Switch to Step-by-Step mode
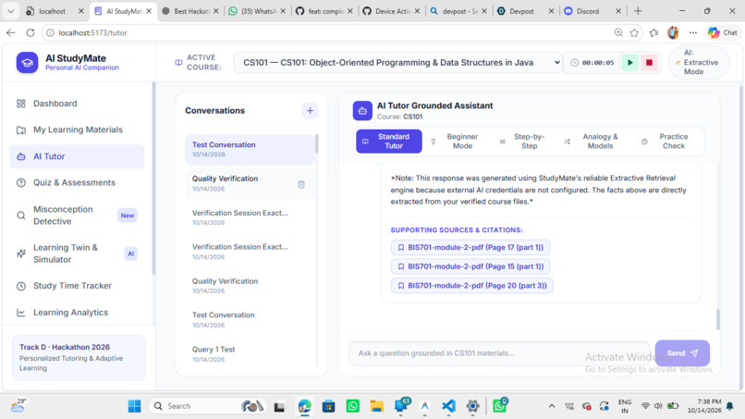This screenshot has width=745, height=419. [523, 142]
